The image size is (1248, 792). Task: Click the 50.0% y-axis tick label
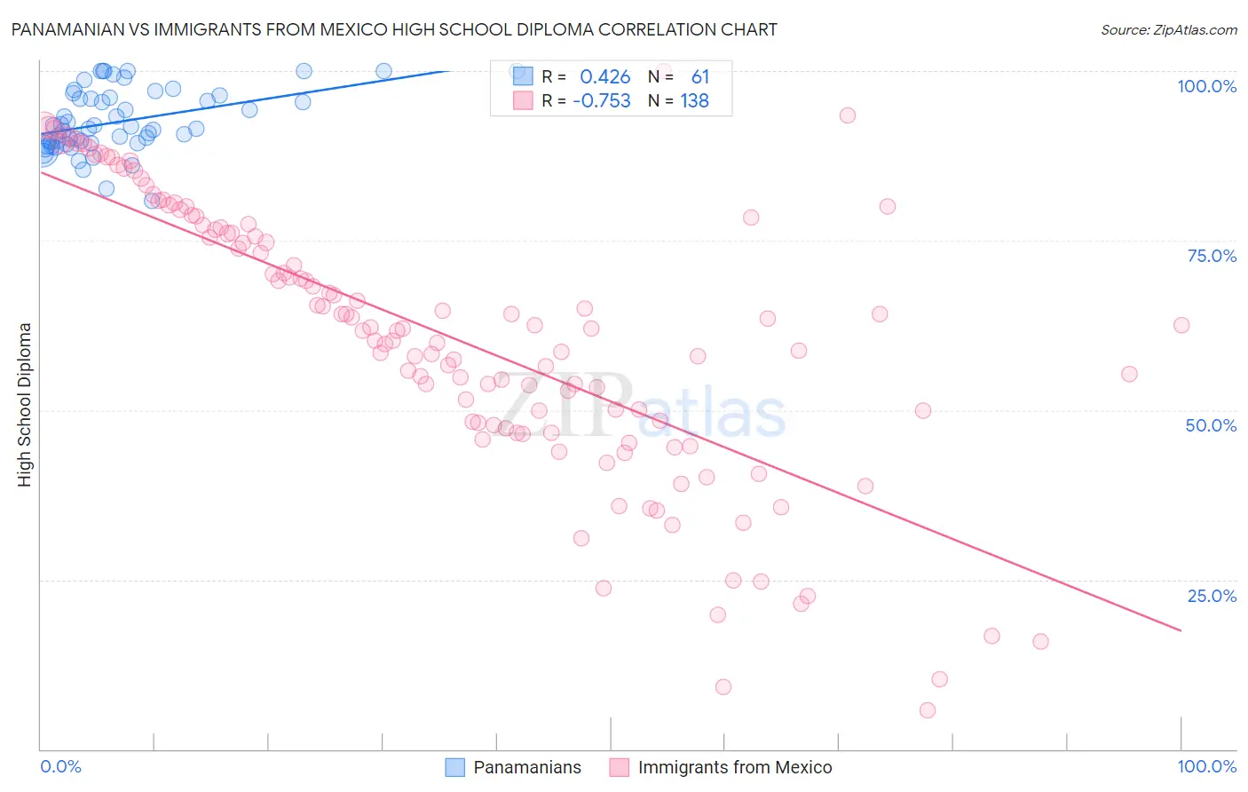point(1211,425)
